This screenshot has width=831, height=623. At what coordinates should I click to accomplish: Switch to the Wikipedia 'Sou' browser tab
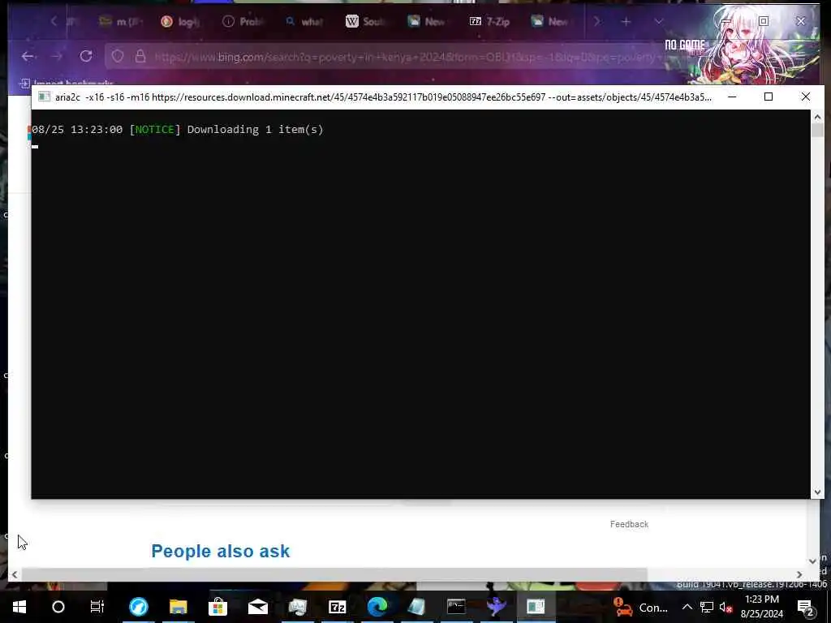pos(366,21)
